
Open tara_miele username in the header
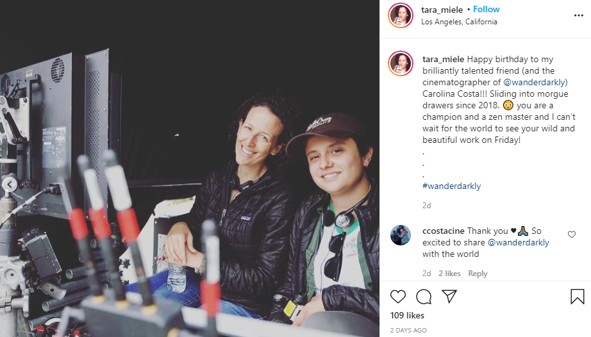(x=442, y=10)
